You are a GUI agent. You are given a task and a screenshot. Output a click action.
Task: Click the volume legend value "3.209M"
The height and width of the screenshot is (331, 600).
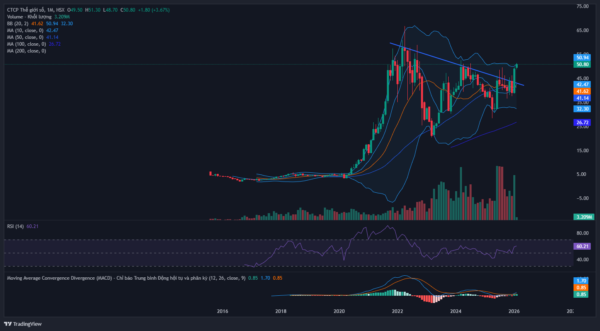62,17
